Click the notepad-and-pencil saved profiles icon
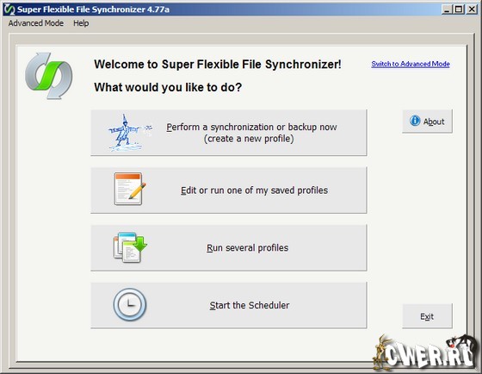Viewport: 482px width, 374px height. [130, 189]
